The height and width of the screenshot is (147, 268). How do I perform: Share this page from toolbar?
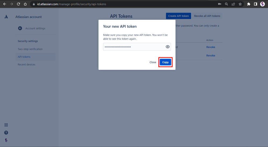233,4
